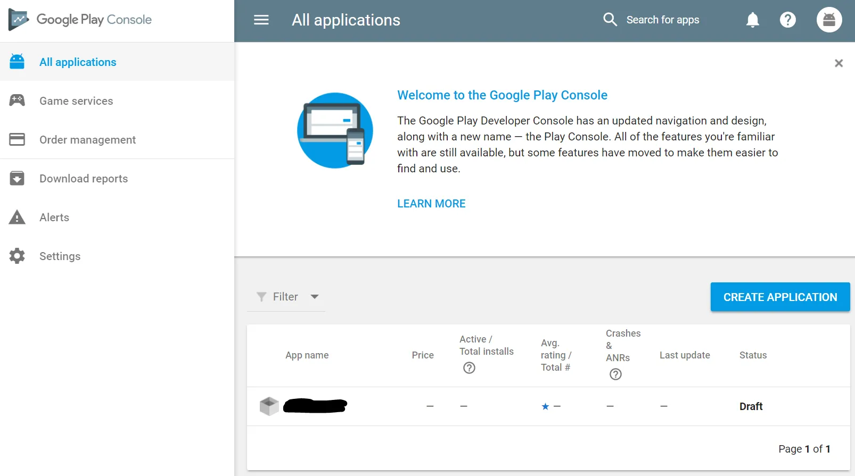Open All applications in sidebar
The image size is (855, 476).
[78, 62]
